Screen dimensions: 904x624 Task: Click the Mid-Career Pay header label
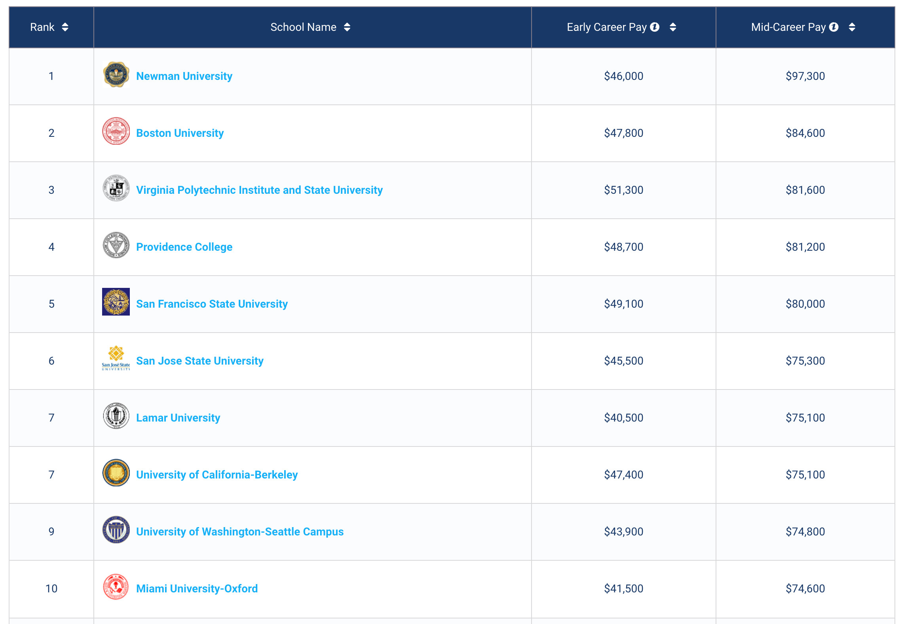click(x=788, y=27)
